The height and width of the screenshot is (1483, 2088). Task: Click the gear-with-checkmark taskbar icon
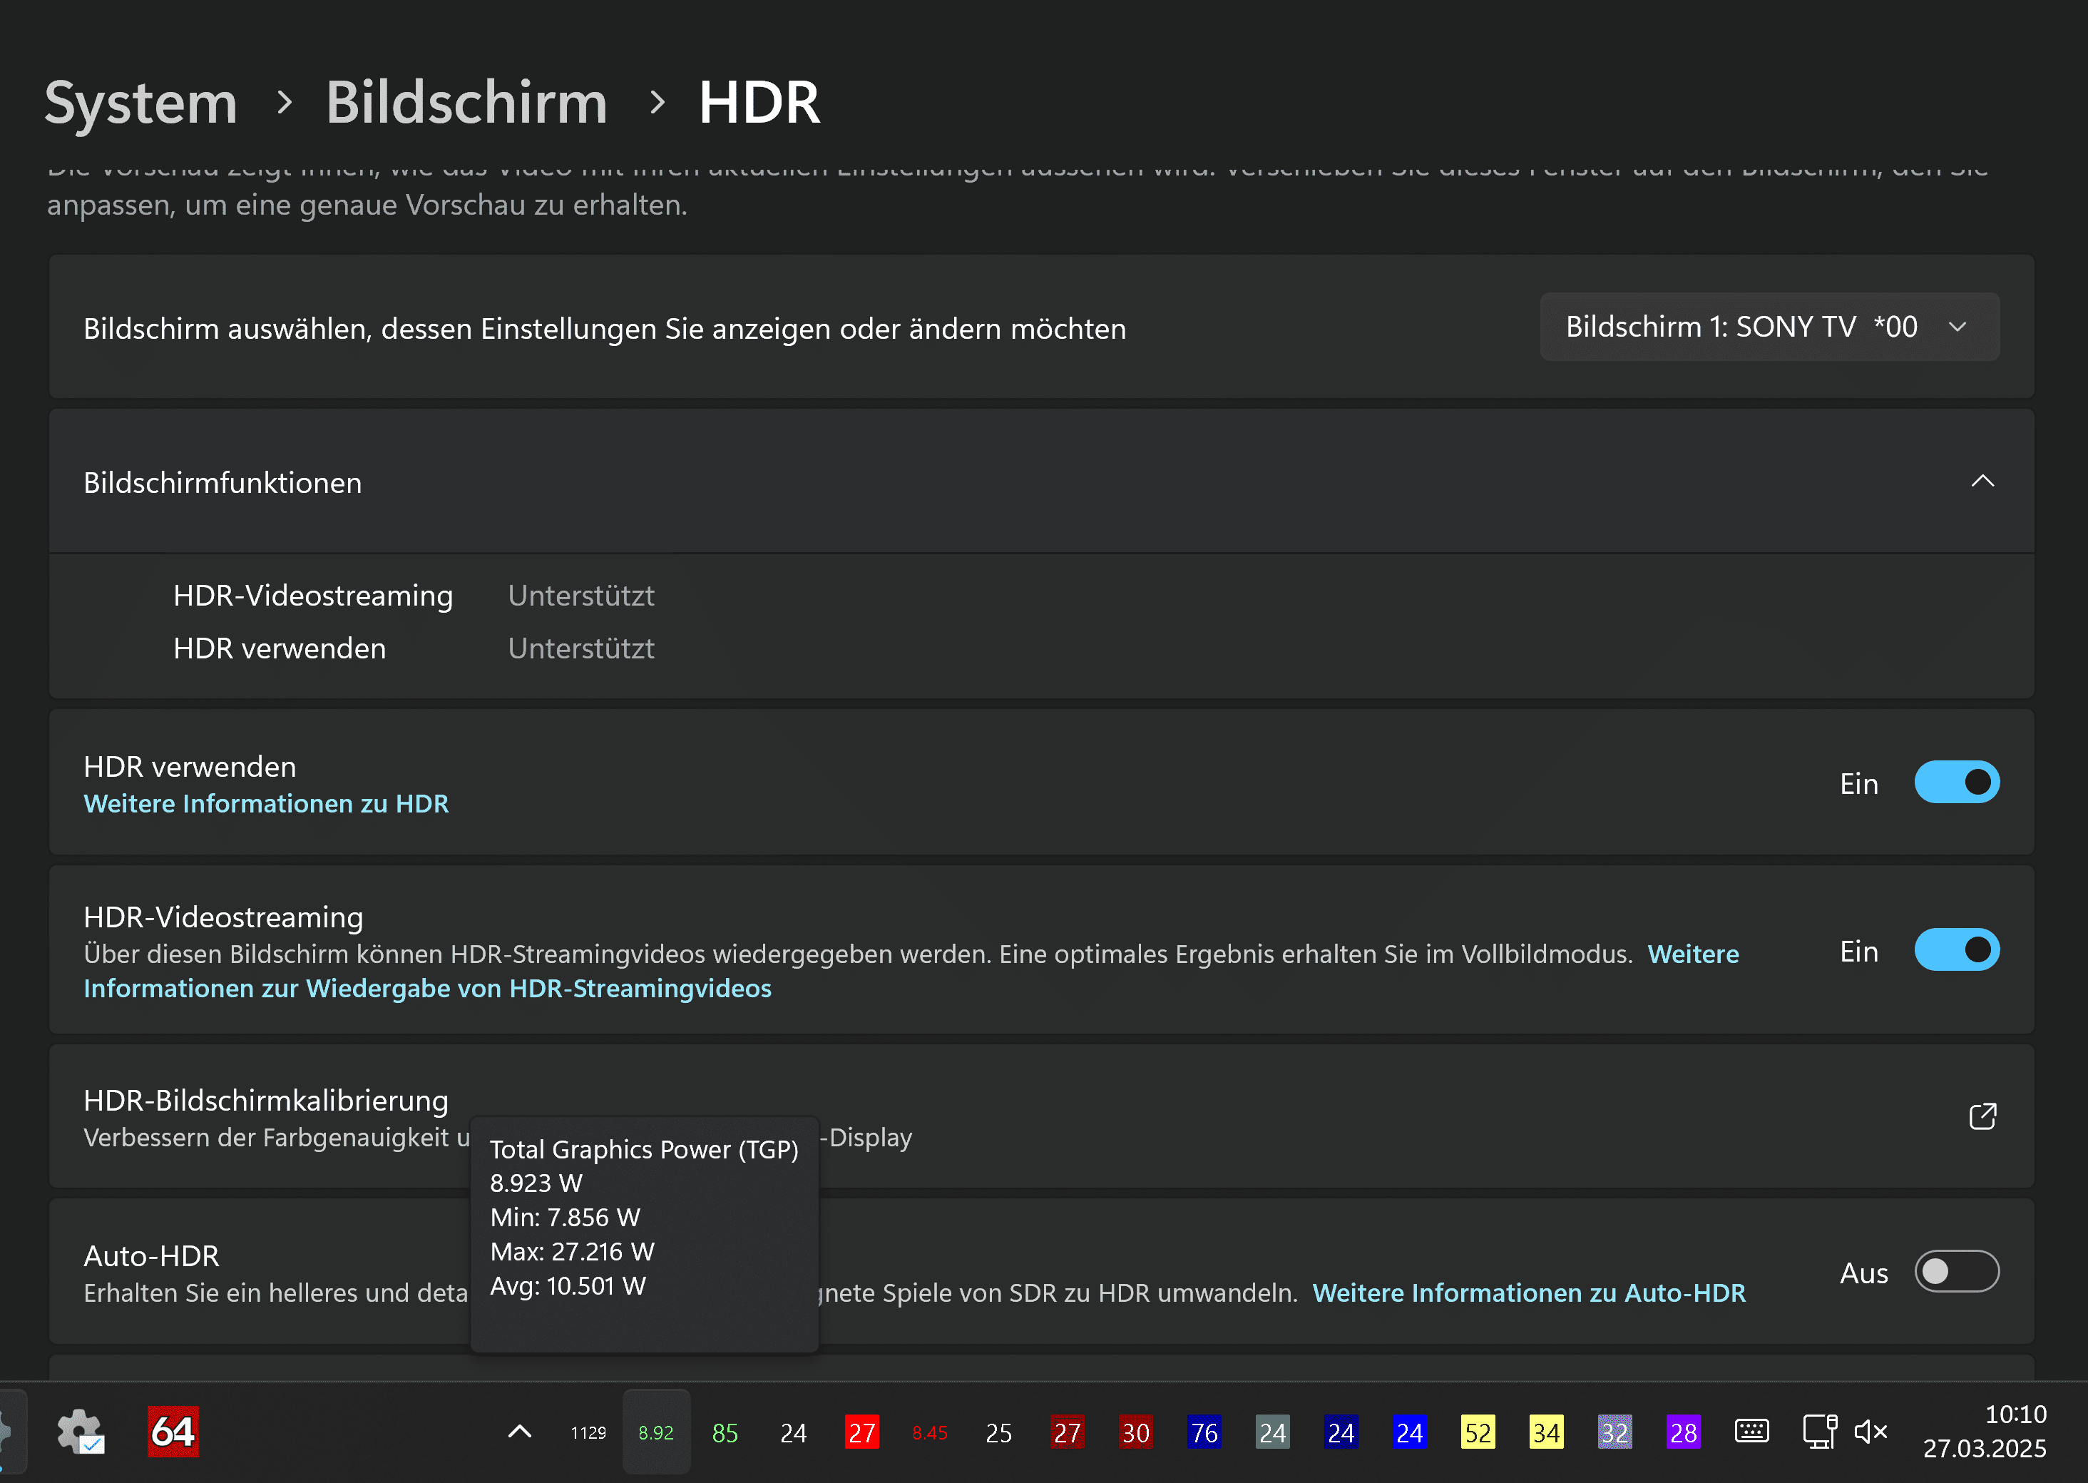coord(81,1431)
